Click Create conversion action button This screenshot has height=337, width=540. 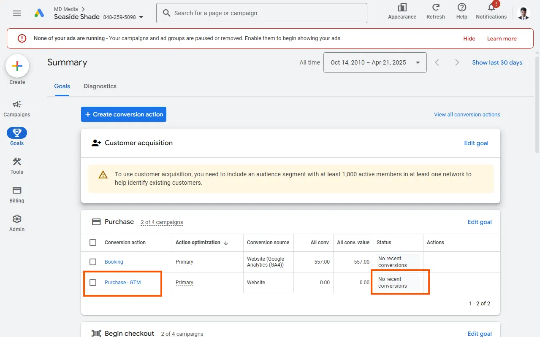pos(124,114)
